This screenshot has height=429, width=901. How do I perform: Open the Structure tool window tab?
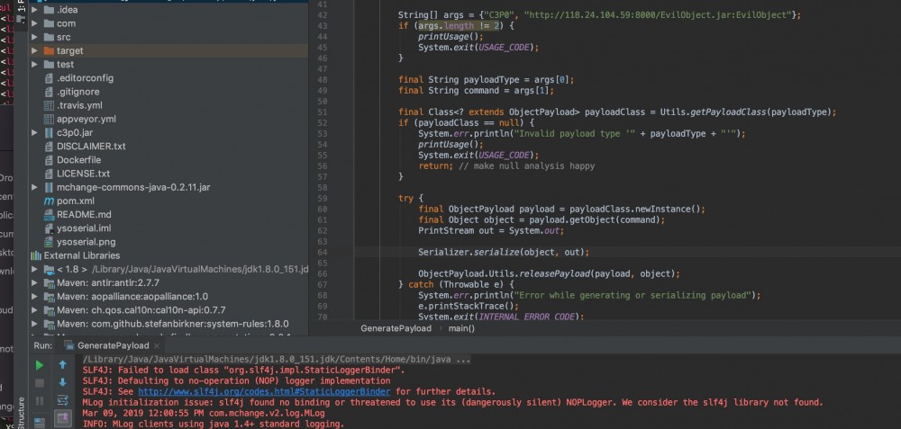point(22,412)
